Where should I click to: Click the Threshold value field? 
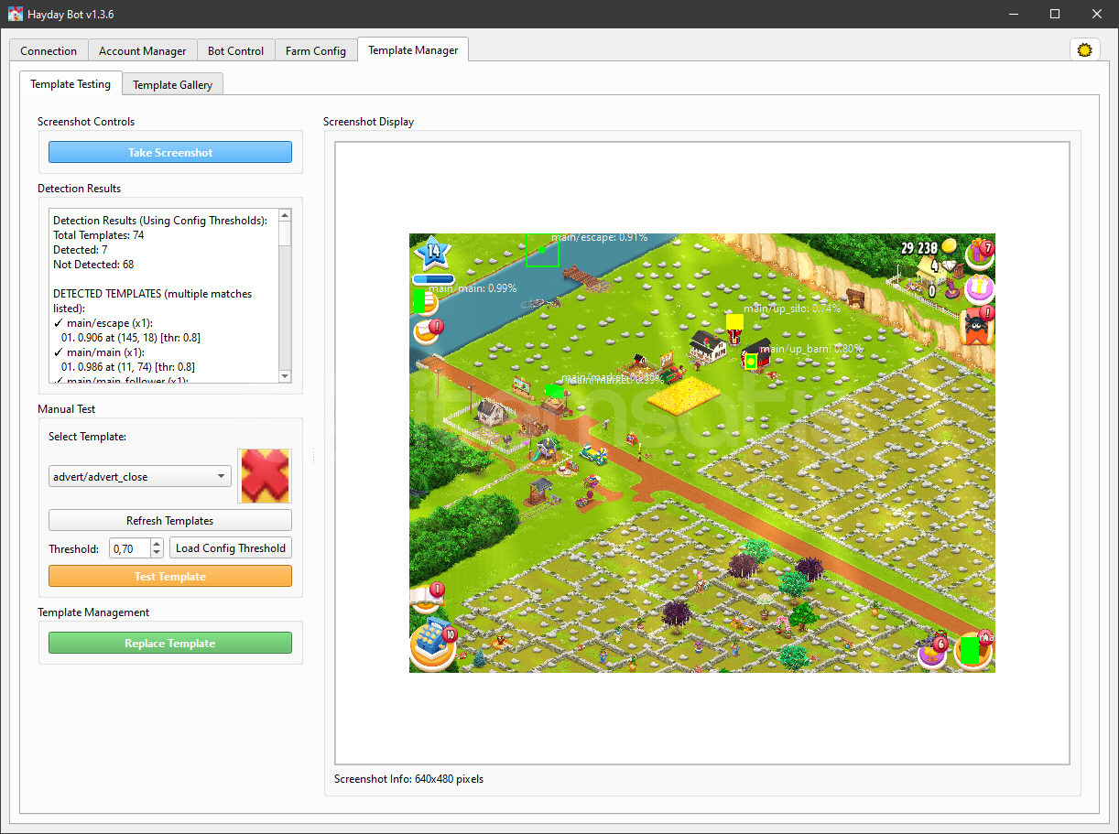[130, 548]
